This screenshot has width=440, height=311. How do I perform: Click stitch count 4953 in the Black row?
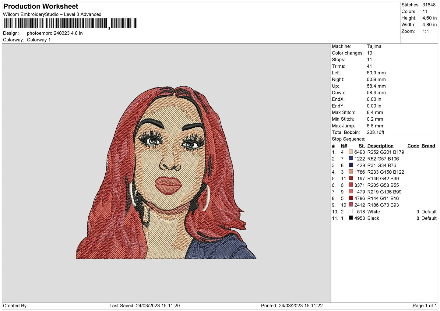click(359, 218)
